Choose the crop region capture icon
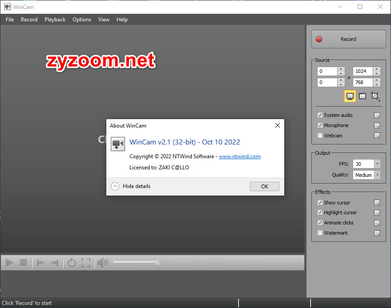 (x=375, y=96)
